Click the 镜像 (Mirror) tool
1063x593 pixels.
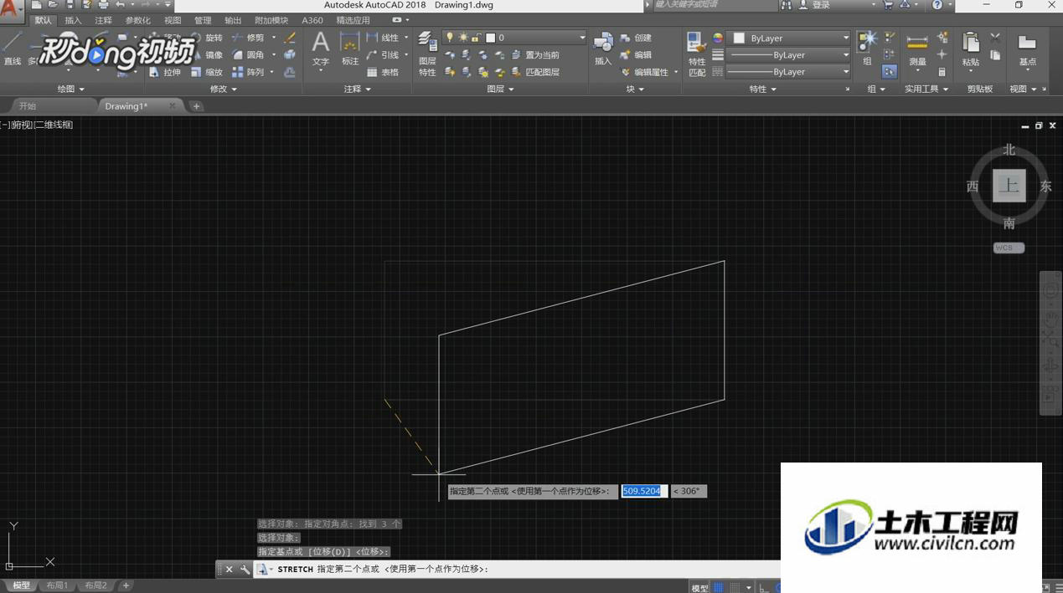pos(207,55)
